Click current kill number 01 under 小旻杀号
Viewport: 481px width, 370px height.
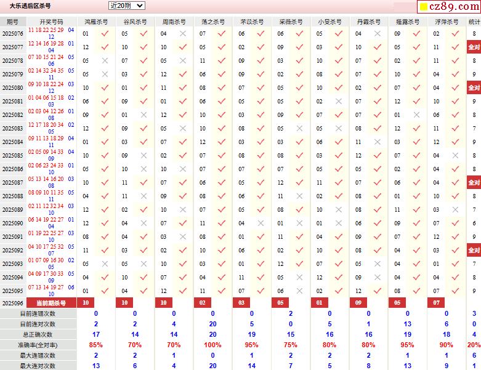pyautogui.click(x=320, y=303)
